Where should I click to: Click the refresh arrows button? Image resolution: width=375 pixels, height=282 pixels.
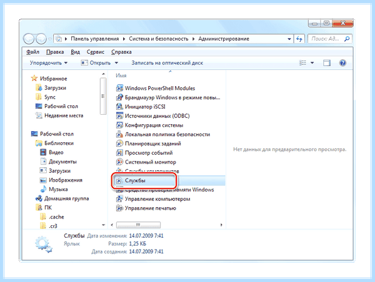click(x=299, y=39)
